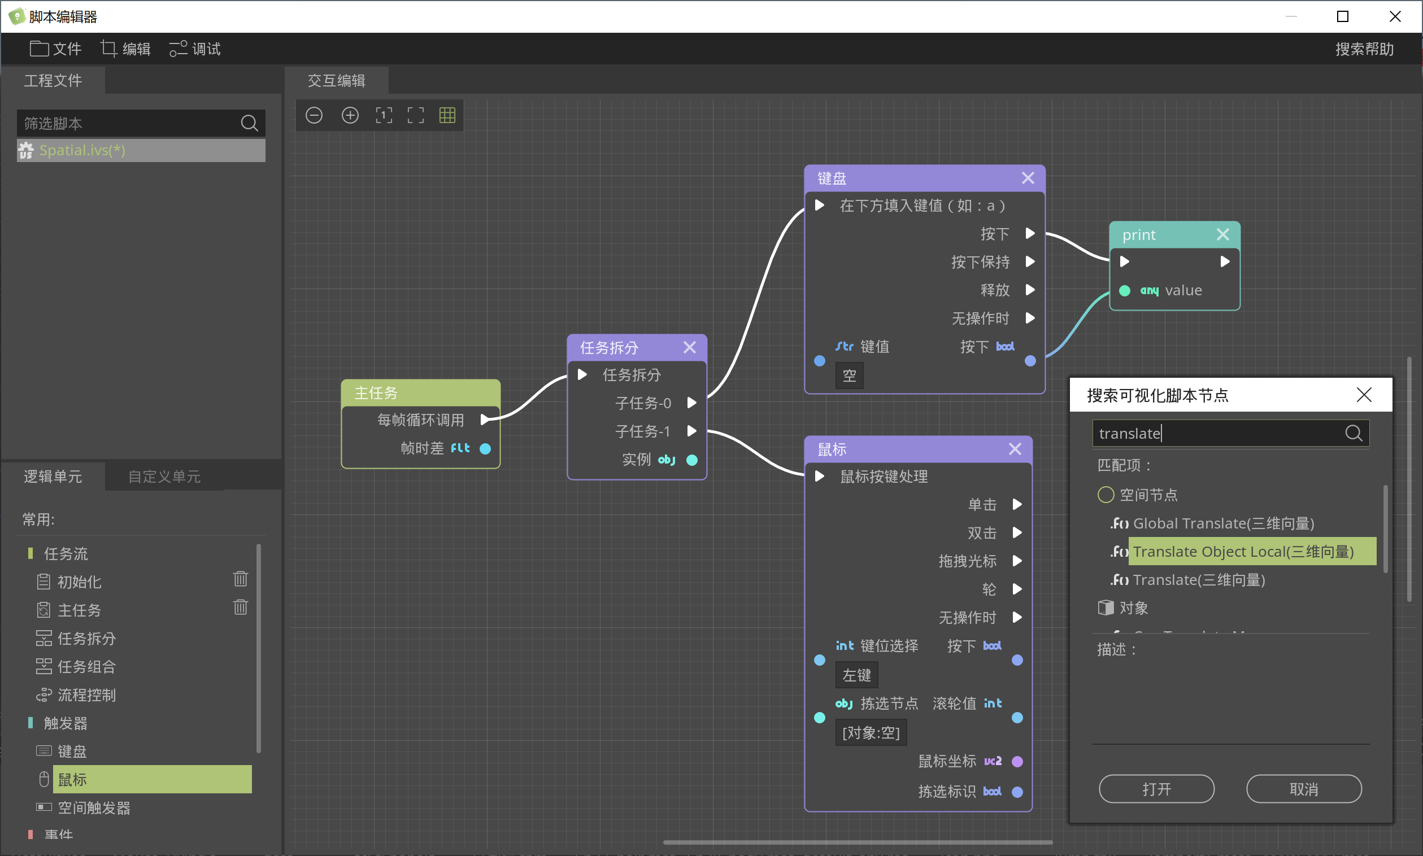Expand the 空间节点 results group

[x=1137, y=495]
